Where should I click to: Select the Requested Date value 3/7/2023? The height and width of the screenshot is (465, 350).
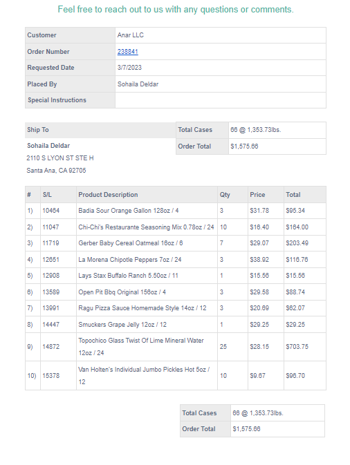129,68
